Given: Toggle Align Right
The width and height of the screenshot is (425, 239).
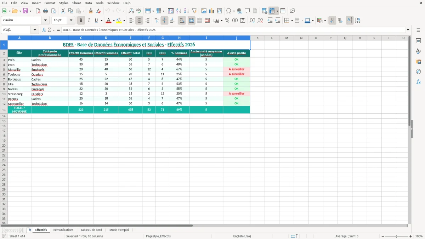Looking at the screenshot, I should coord(147,21).
